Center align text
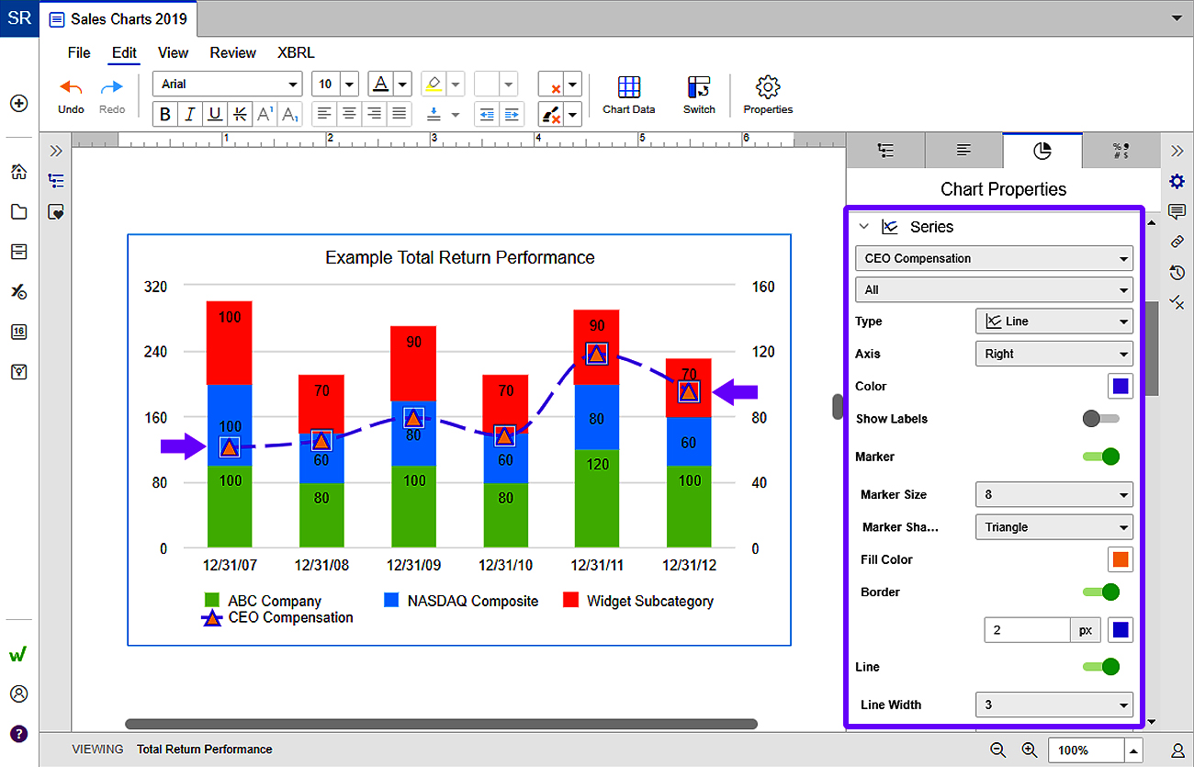The width and height of the screenshot is (1194, 767). (348, 114)
